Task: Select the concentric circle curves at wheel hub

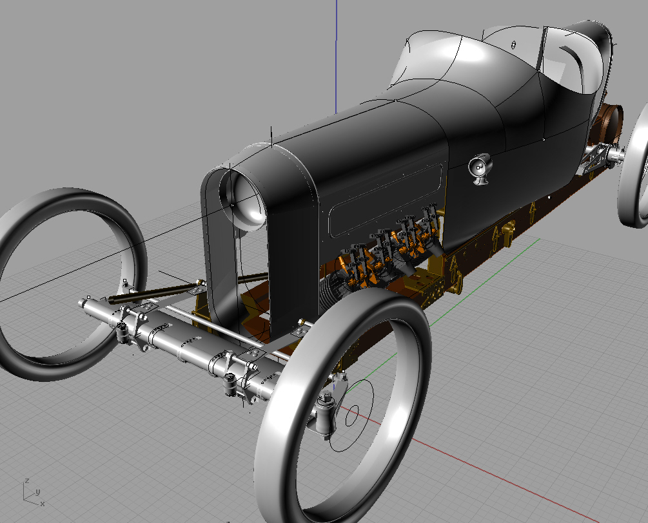Action: (351, 415)
